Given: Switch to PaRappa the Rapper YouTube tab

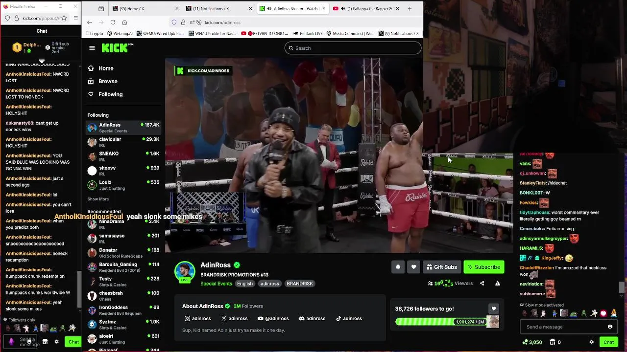Looking at the screenshot, I should point(365,8).
